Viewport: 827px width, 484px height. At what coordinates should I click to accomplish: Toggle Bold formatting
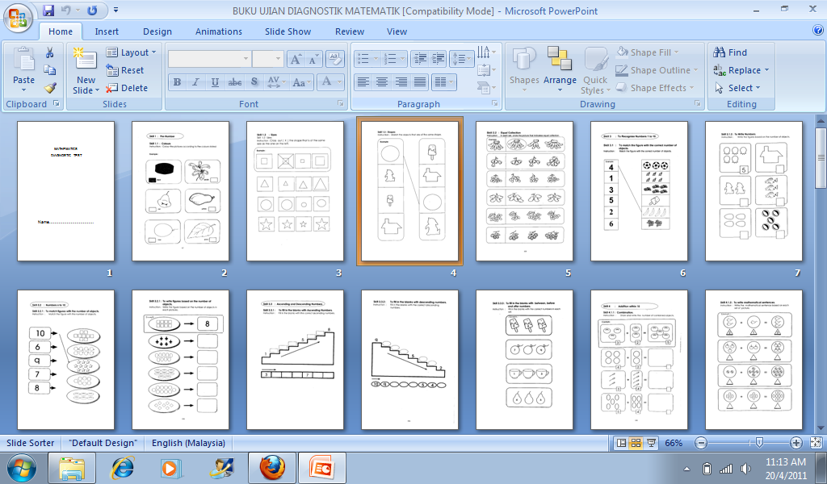point(177,82)
